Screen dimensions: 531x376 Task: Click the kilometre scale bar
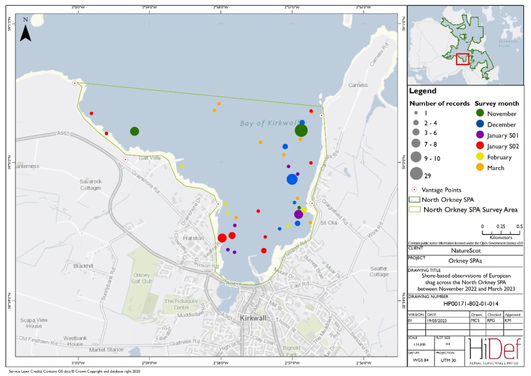tap(501, 232)
